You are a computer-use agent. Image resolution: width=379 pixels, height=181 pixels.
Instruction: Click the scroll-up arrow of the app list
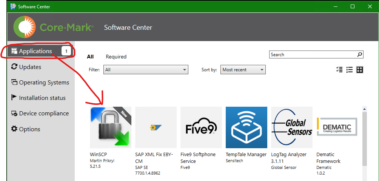[365, 109]
